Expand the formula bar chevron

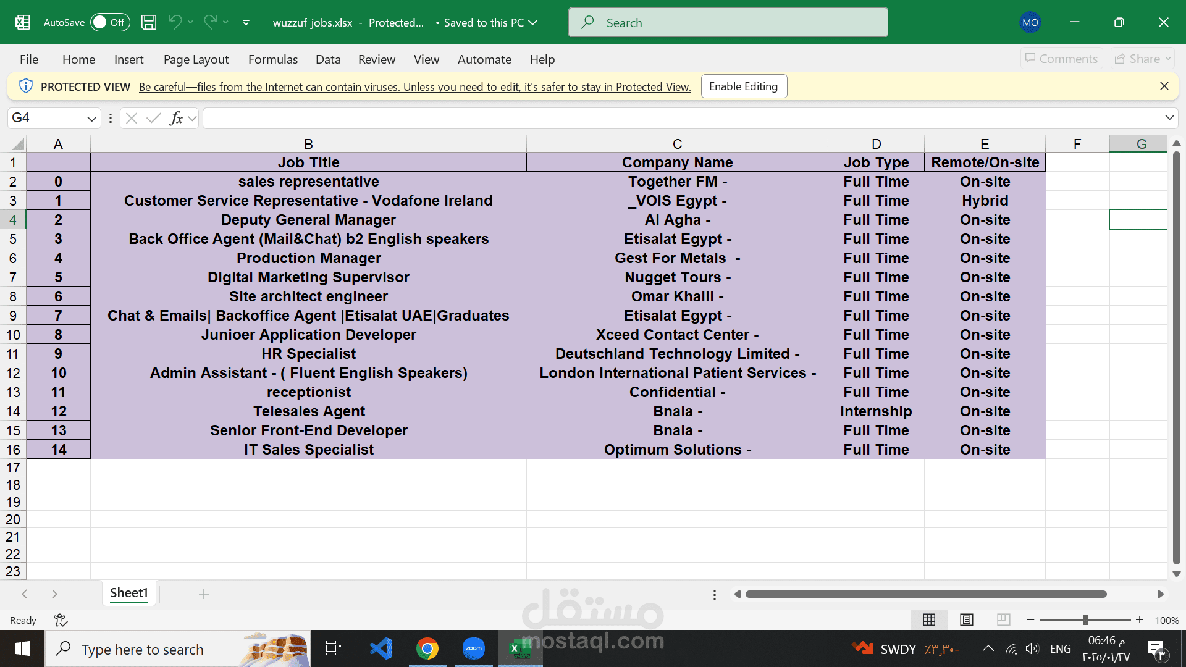pos(1169,117)
